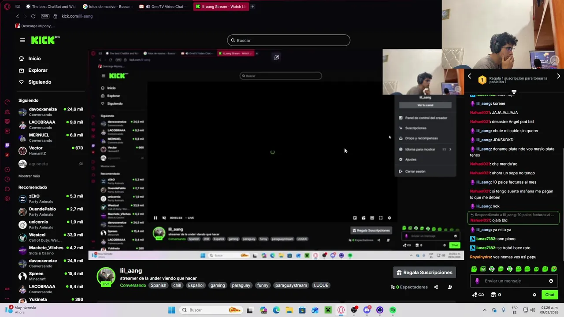
Task: Click the KICK logo
Action: click(45, 40)
